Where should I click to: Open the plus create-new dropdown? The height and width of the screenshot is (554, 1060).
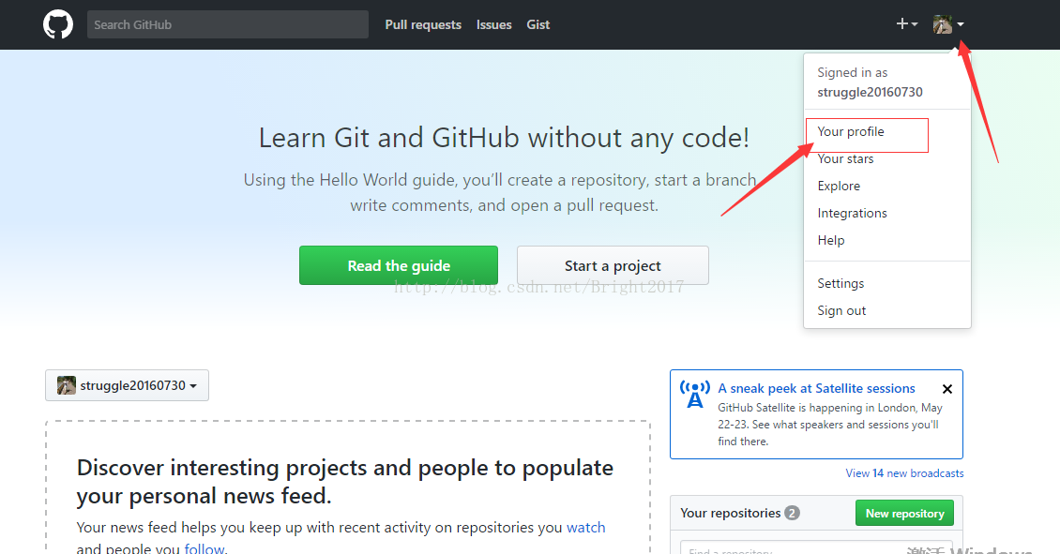(906, 24)
